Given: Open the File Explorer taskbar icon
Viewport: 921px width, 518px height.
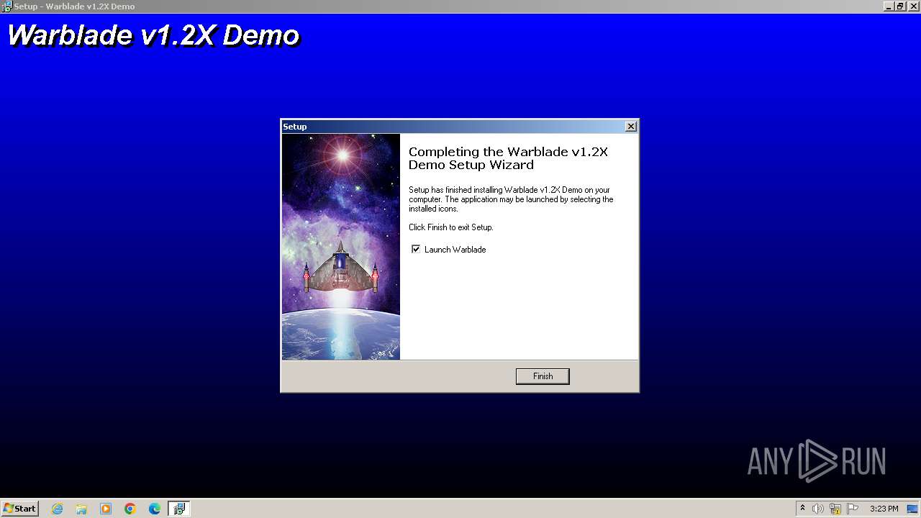Looking at the screenshot, I should coord(81,509).
